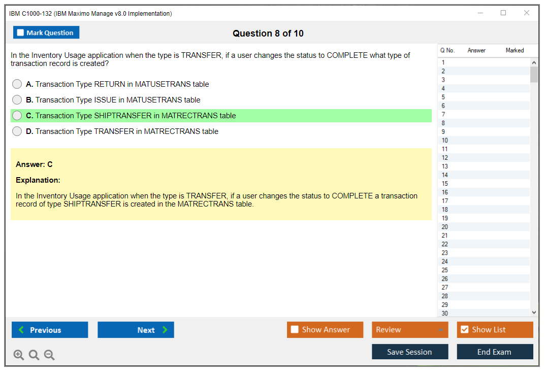
Task: Click the End Exam button
Action: [x=495, y=352]
